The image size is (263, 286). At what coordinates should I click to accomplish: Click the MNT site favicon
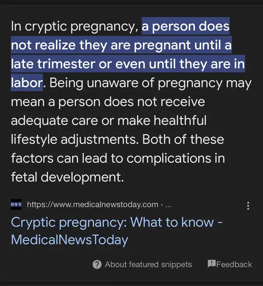16,205
